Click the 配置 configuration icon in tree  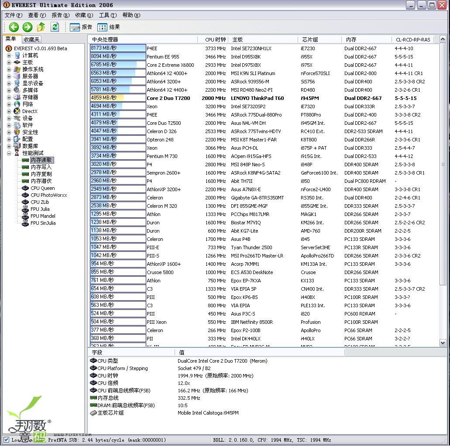(x=17, y=139)
